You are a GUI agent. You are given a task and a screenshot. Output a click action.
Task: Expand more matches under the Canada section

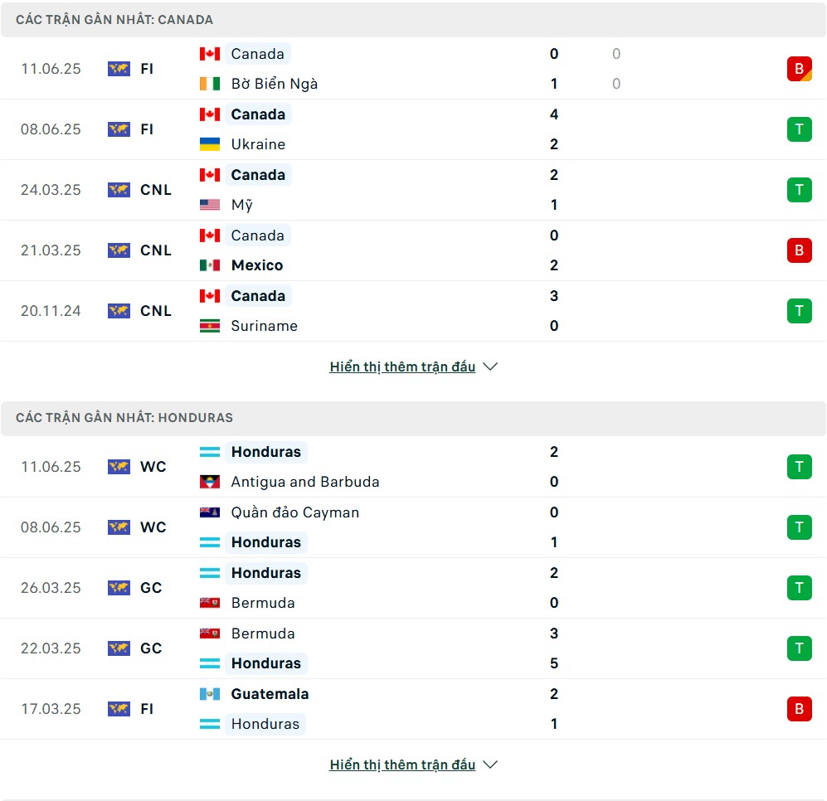click(402, 367)
